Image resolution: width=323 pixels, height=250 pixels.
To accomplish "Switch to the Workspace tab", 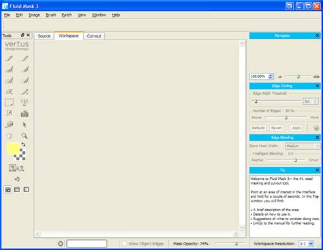I will (69, 35).
